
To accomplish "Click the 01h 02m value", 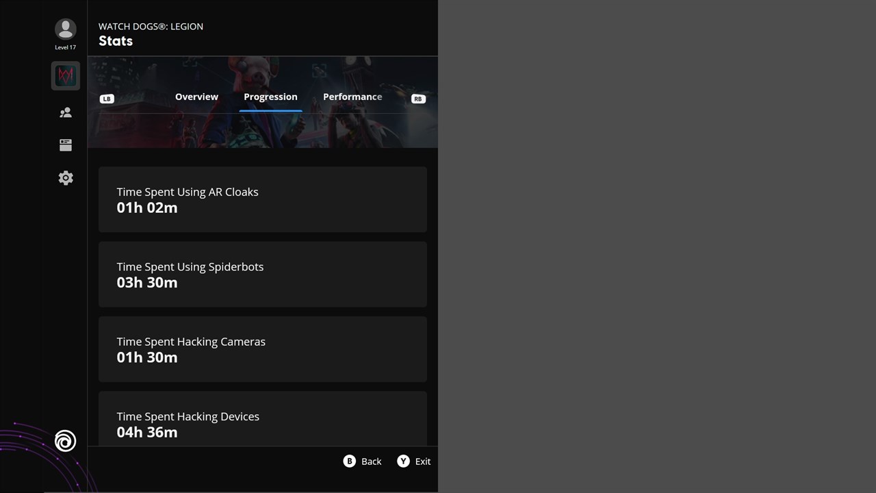I will click(147, 207).
